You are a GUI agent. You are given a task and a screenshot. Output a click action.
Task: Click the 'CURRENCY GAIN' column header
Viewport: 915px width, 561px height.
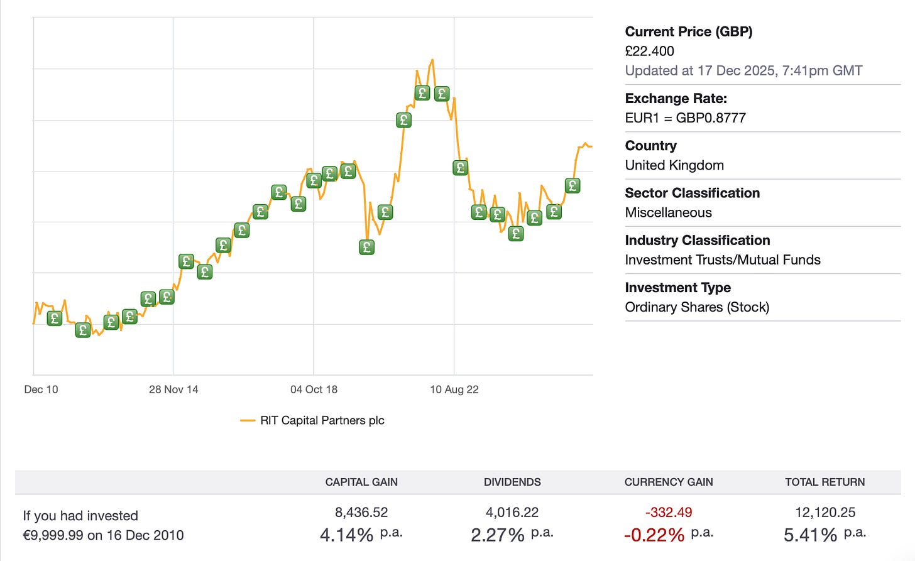(669, 482)
